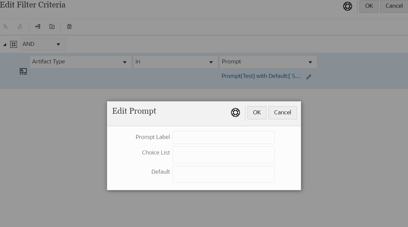Click the Prompt(Test) with Default link
Viewport: 408px width, 227px height.
click(x=261, y=76)
